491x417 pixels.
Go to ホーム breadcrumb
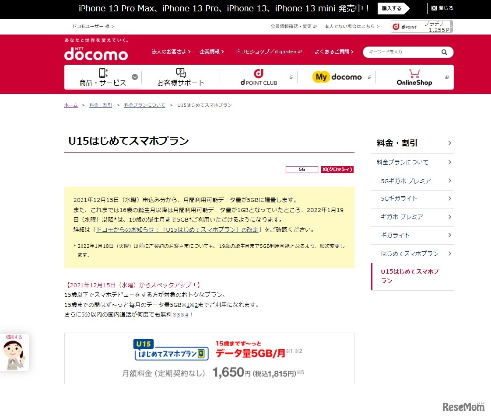pos(71,105)
